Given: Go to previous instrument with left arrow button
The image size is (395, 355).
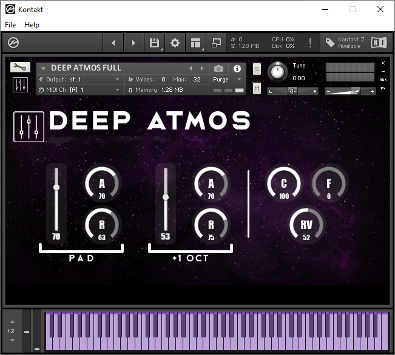Looking at the screenshot, I should point(113,43).
